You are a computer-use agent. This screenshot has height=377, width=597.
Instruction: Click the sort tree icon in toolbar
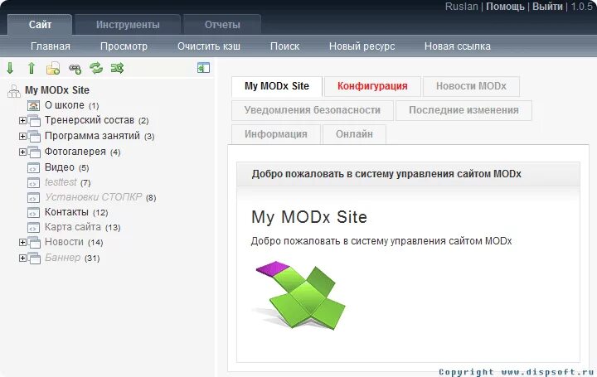(x=117, y=68)
